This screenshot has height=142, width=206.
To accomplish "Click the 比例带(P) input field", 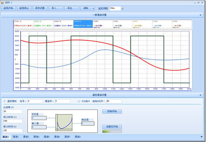I will [13, 111].
